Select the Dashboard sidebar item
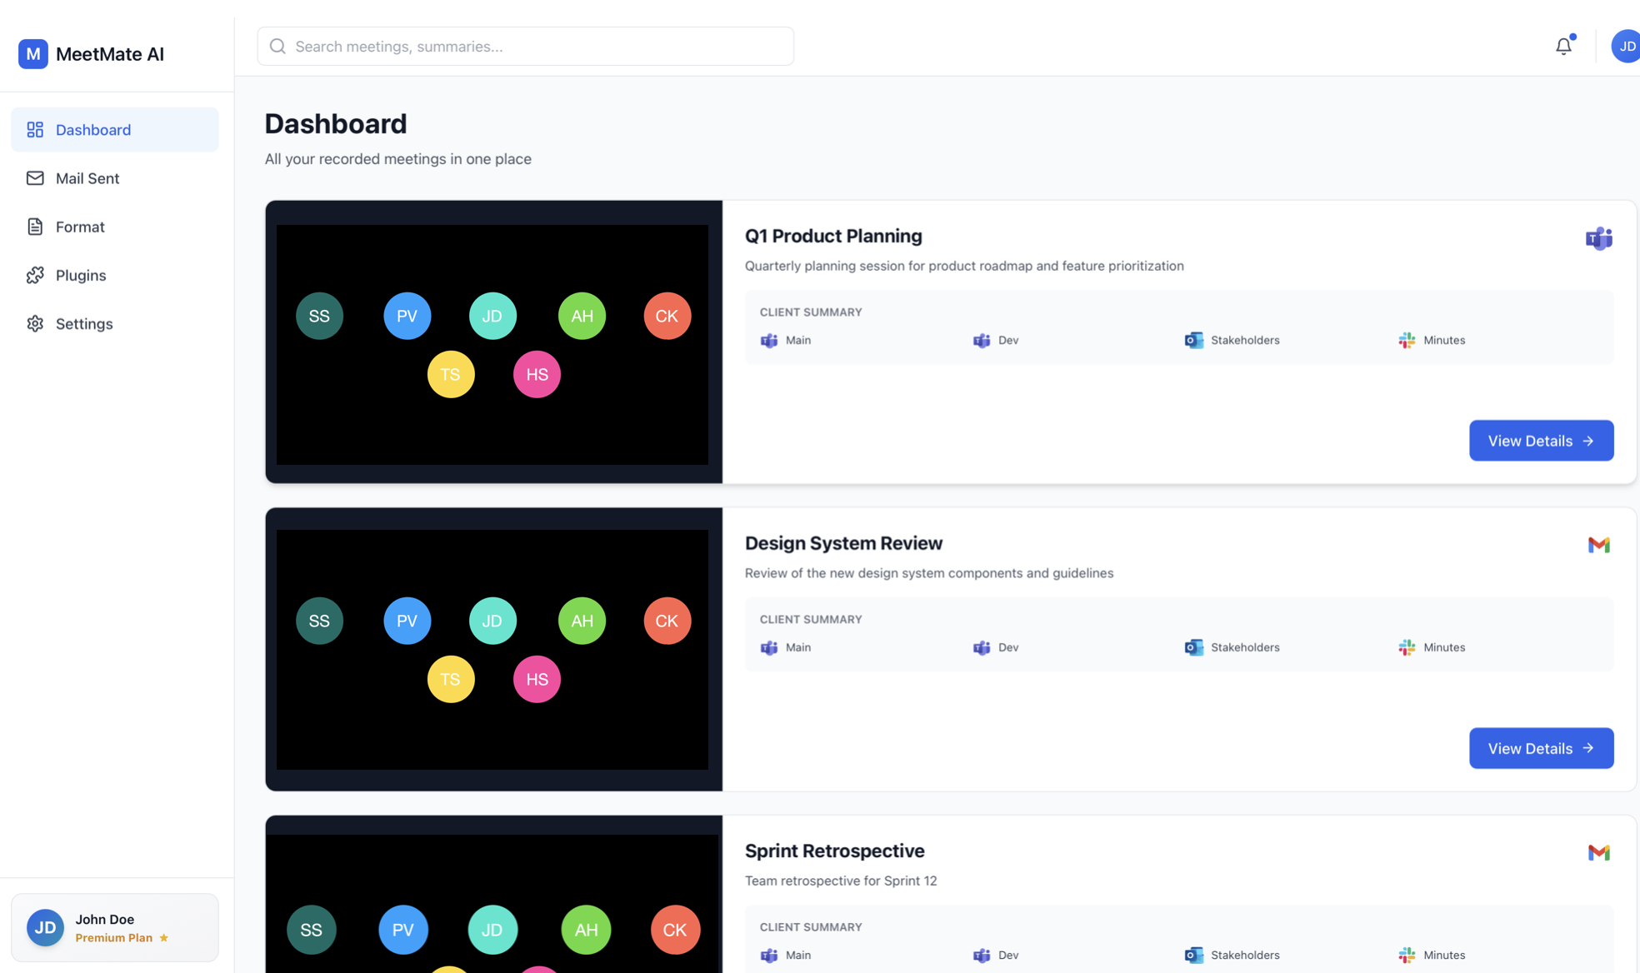The image size is (1640, 973). [x=92, y=130]
